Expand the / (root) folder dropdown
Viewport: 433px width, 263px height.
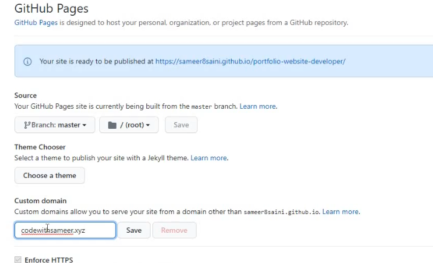pos(129,125)
